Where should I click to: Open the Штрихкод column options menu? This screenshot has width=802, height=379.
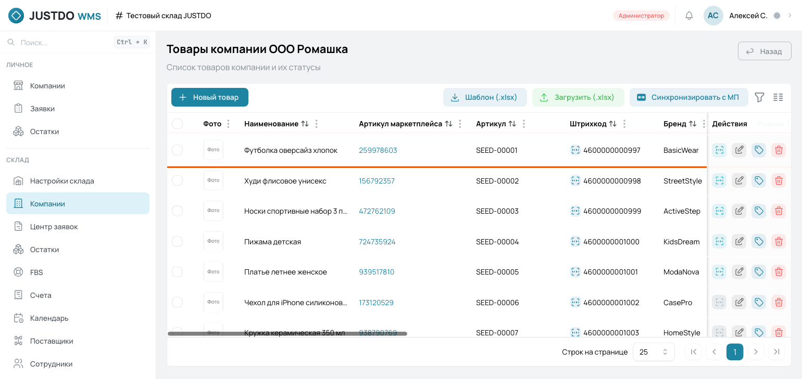pyautogui.click(x=624, y=124)
